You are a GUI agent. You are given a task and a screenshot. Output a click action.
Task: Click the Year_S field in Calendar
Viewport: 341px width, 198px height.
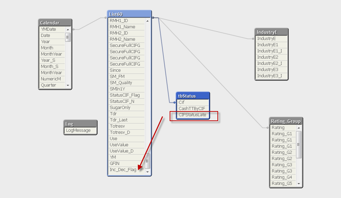[x=52, y=60]
